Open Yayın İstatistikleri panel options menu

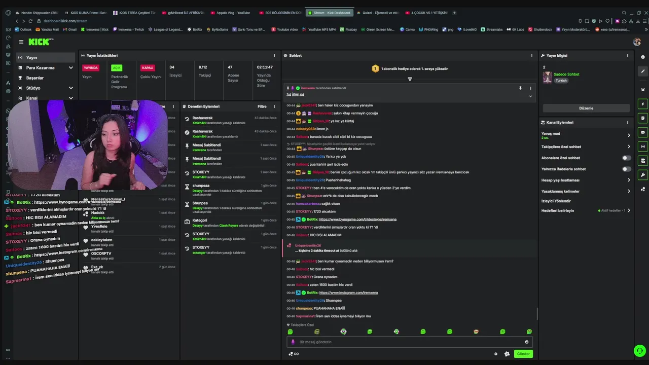pos(274,55)
